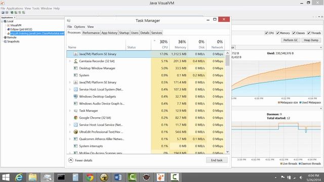Click the Google Chrome process icon
Viewport: 324px width, 182px height.
[75, 118]
